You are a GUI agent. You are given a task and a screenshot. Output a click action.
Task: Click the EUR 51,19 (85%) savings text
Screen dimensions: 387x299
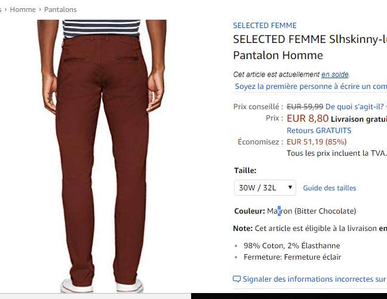pos(317,142)
